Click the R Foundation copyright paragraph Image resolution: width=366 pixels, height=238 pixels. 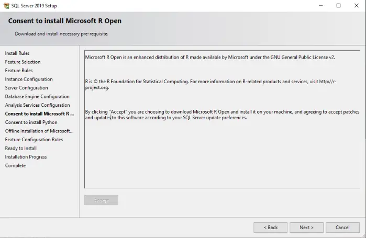click(210, 84)
